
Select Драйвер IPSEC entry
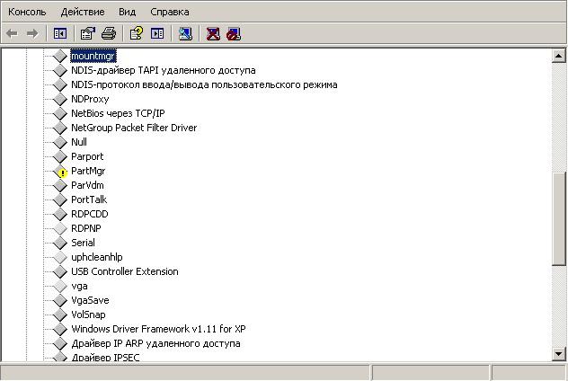(105, 358)
